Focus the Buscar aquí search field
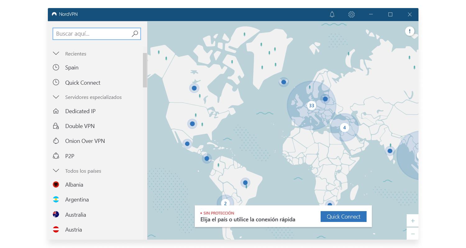 coord(97,34)
